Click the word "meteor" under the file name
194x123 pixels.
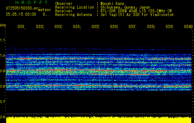(45, 10)
